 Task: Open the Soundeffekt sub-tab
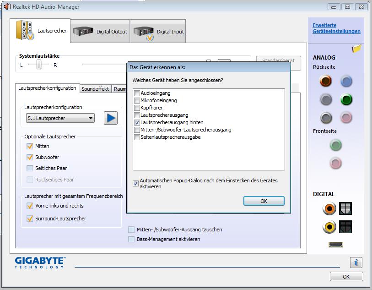95,89
